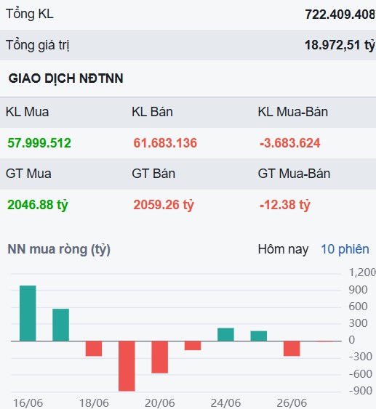This screenshot has height=409, width=376.
Task: Click the 16/06 axis date label
Action: 28,403
